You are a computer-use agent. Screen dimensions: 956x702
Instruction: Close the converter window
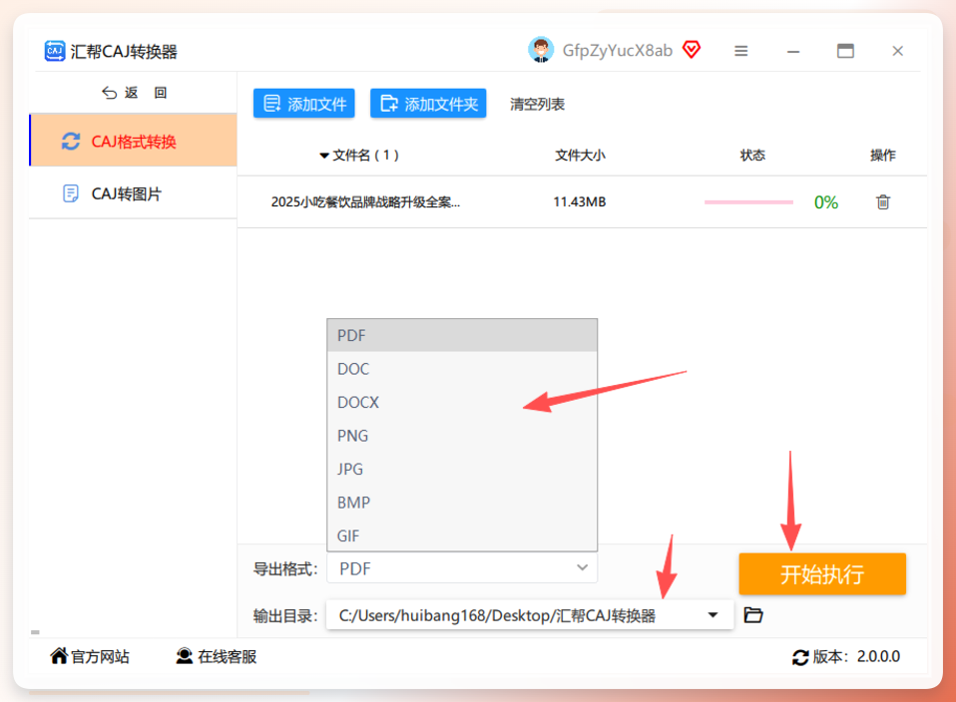coord(897,51)
